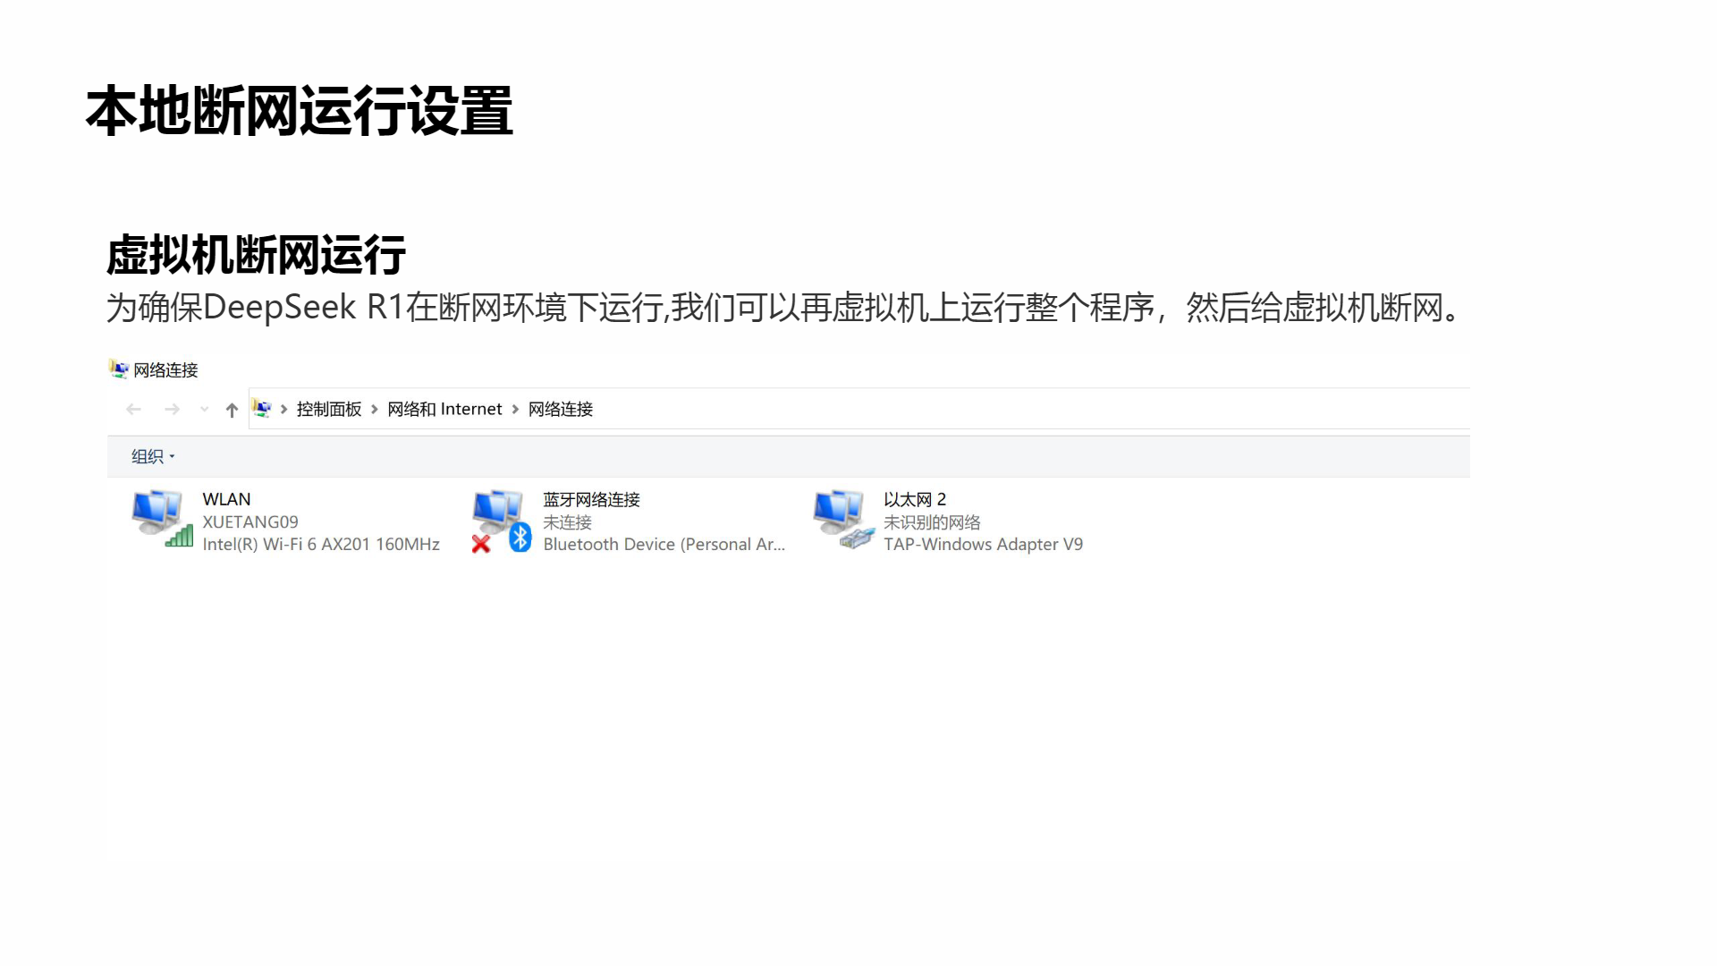Click the control panel icon in address bar
1717x966 pixels.
(262, 409)
